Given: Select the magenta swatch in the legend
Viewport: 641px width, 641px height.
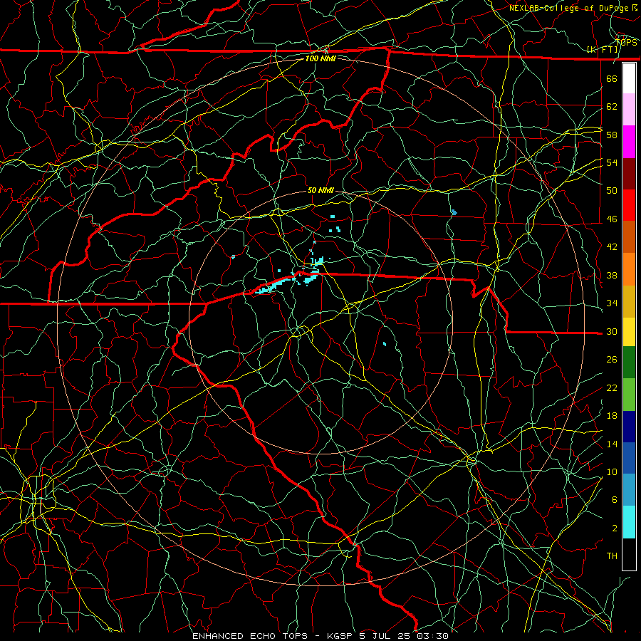Looking at the screenshot, I should point(629,142).
